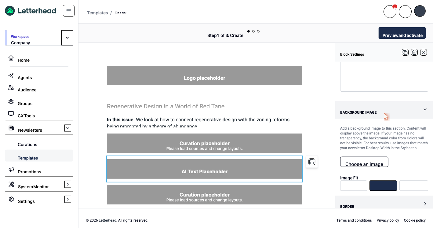Viewport: 433px width, 228px height.
Task: Click the filled step indicator dot
Action: 249,31
